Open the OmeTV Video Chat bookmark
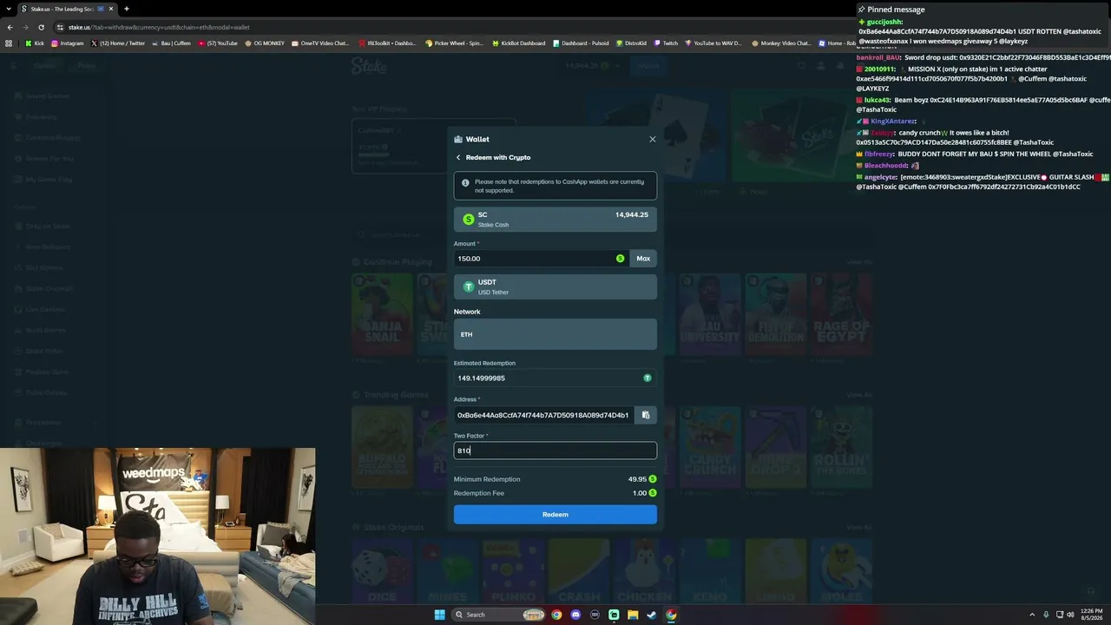The width and height of the screenshot is (1111, 625). click(320, 43)
